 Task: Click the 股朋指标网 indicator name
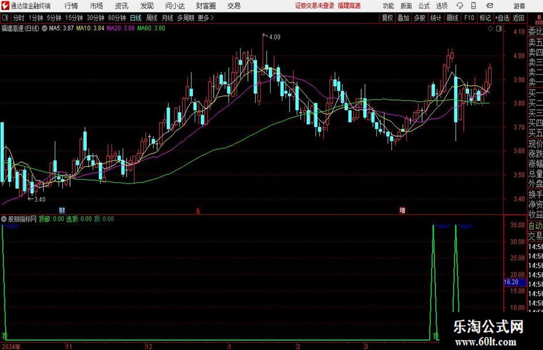[x=22, y=219]
